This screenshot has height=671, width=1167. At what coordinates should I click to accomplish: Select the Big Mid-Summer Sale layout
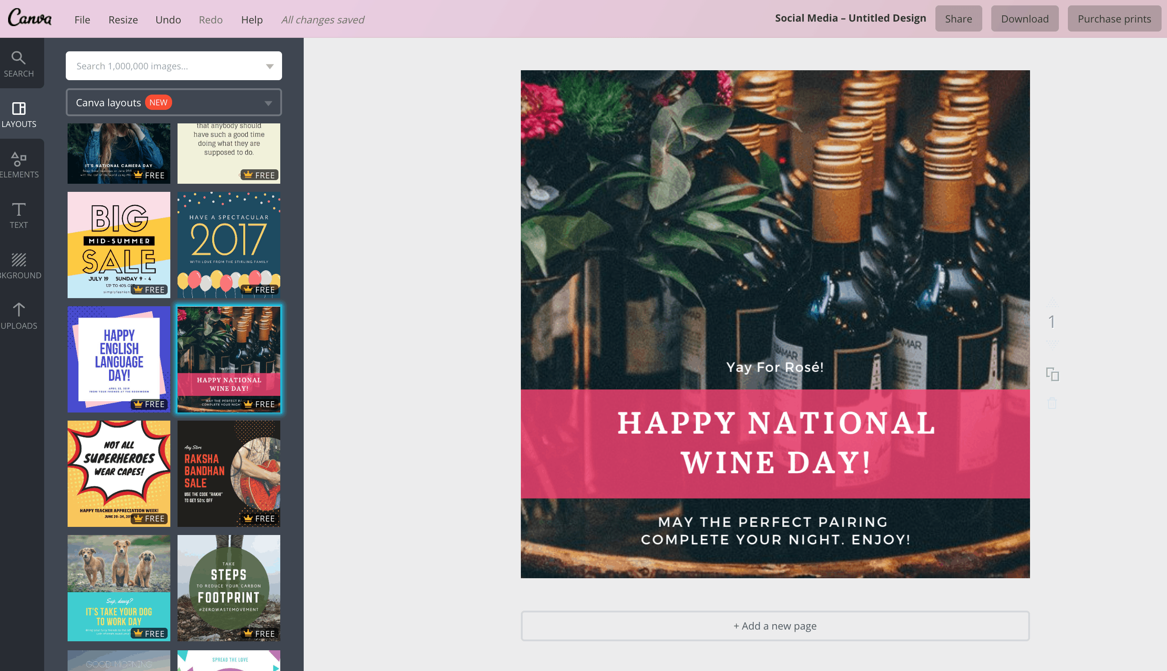click(119, 245)
